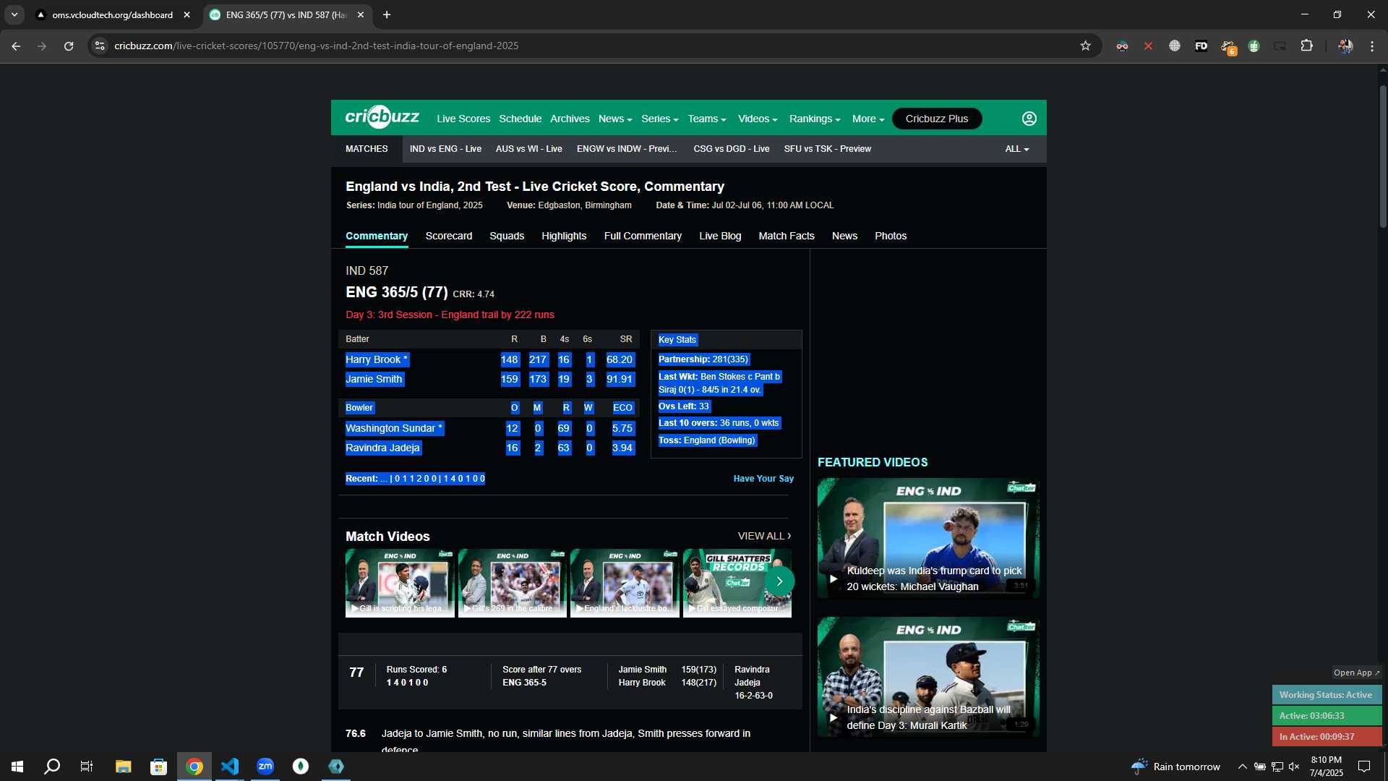Screen dimensions: 1388x781
Task: Click the FD extension icon
Action: tap(1201, 46)
